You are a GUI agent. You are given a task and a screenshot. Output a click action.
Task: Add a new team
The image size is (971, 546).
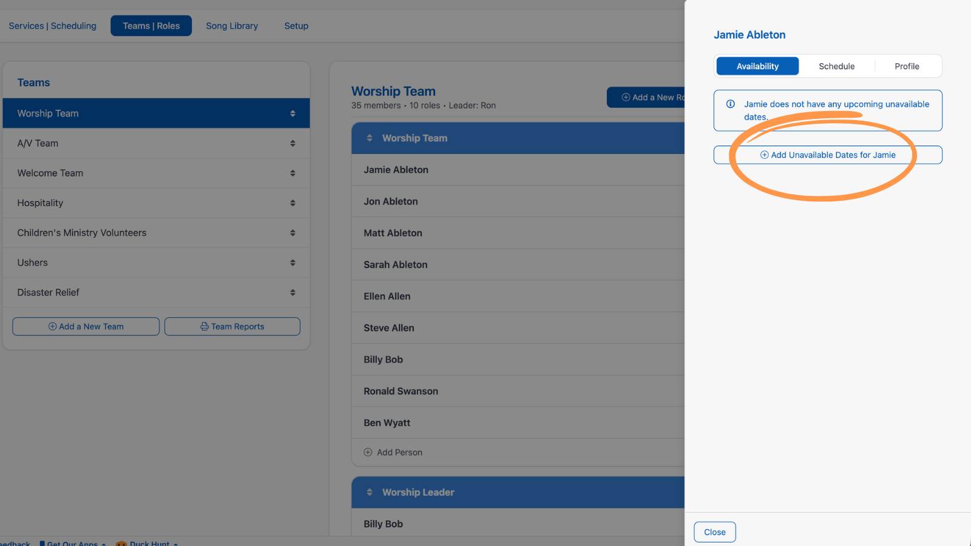click(86, 326)
